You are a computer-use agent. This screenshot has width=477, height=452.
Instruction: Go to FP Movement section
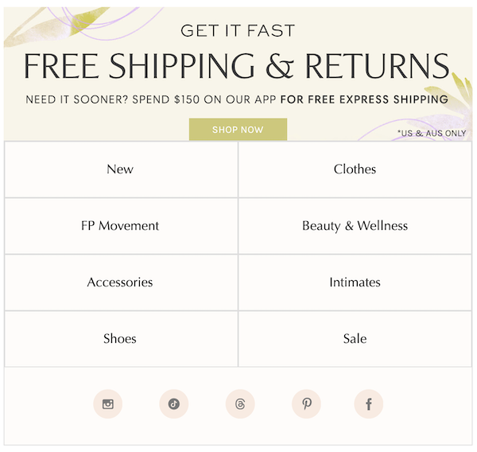(x=121, y=226)
